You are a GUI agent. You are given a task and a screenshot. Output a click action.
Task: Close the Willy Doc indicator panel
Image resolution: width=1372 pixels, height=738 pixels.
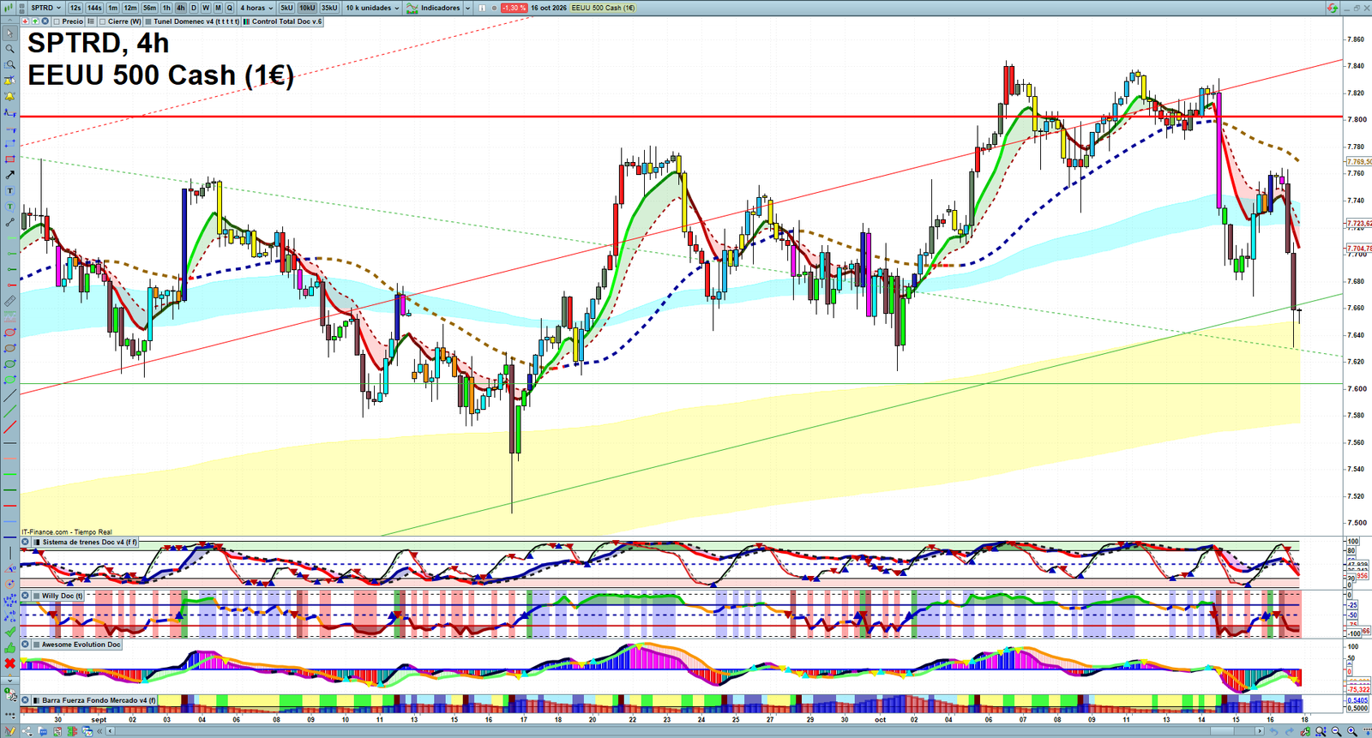point(26,596)
